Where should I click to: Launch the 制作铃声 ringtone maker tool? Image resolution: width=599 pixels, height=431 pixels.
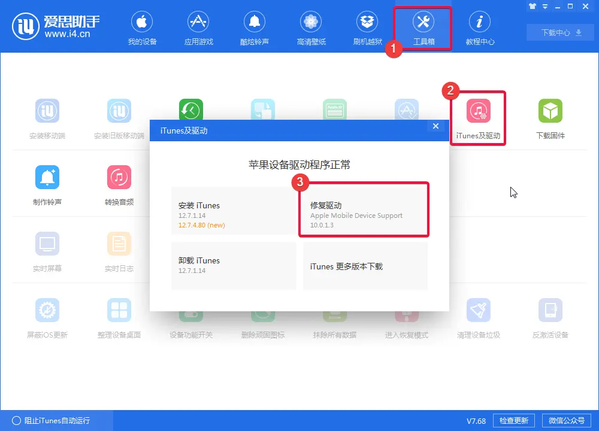[x=47, y=184]
